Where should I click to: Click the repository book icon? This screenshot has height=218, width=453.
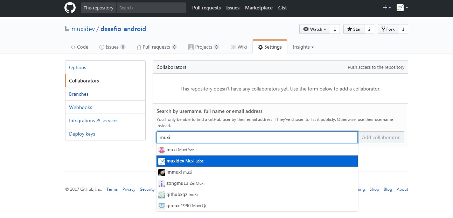(x=67, y=29)
